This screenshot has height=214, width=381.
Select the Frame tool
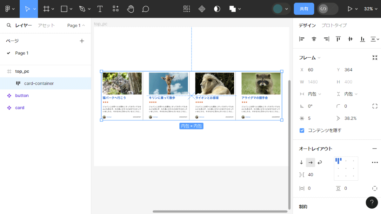tap(46, 9)
